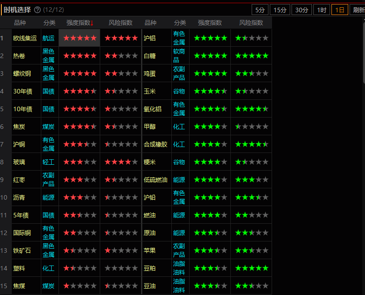This screenshot has height=295, width=365.
Task: Click the right 分类 column header
Action: tap(180, 23)
